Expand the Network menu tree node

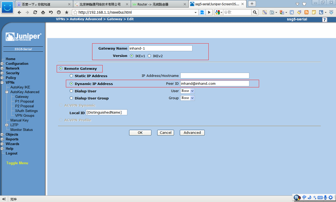click(x=2, y=68)
